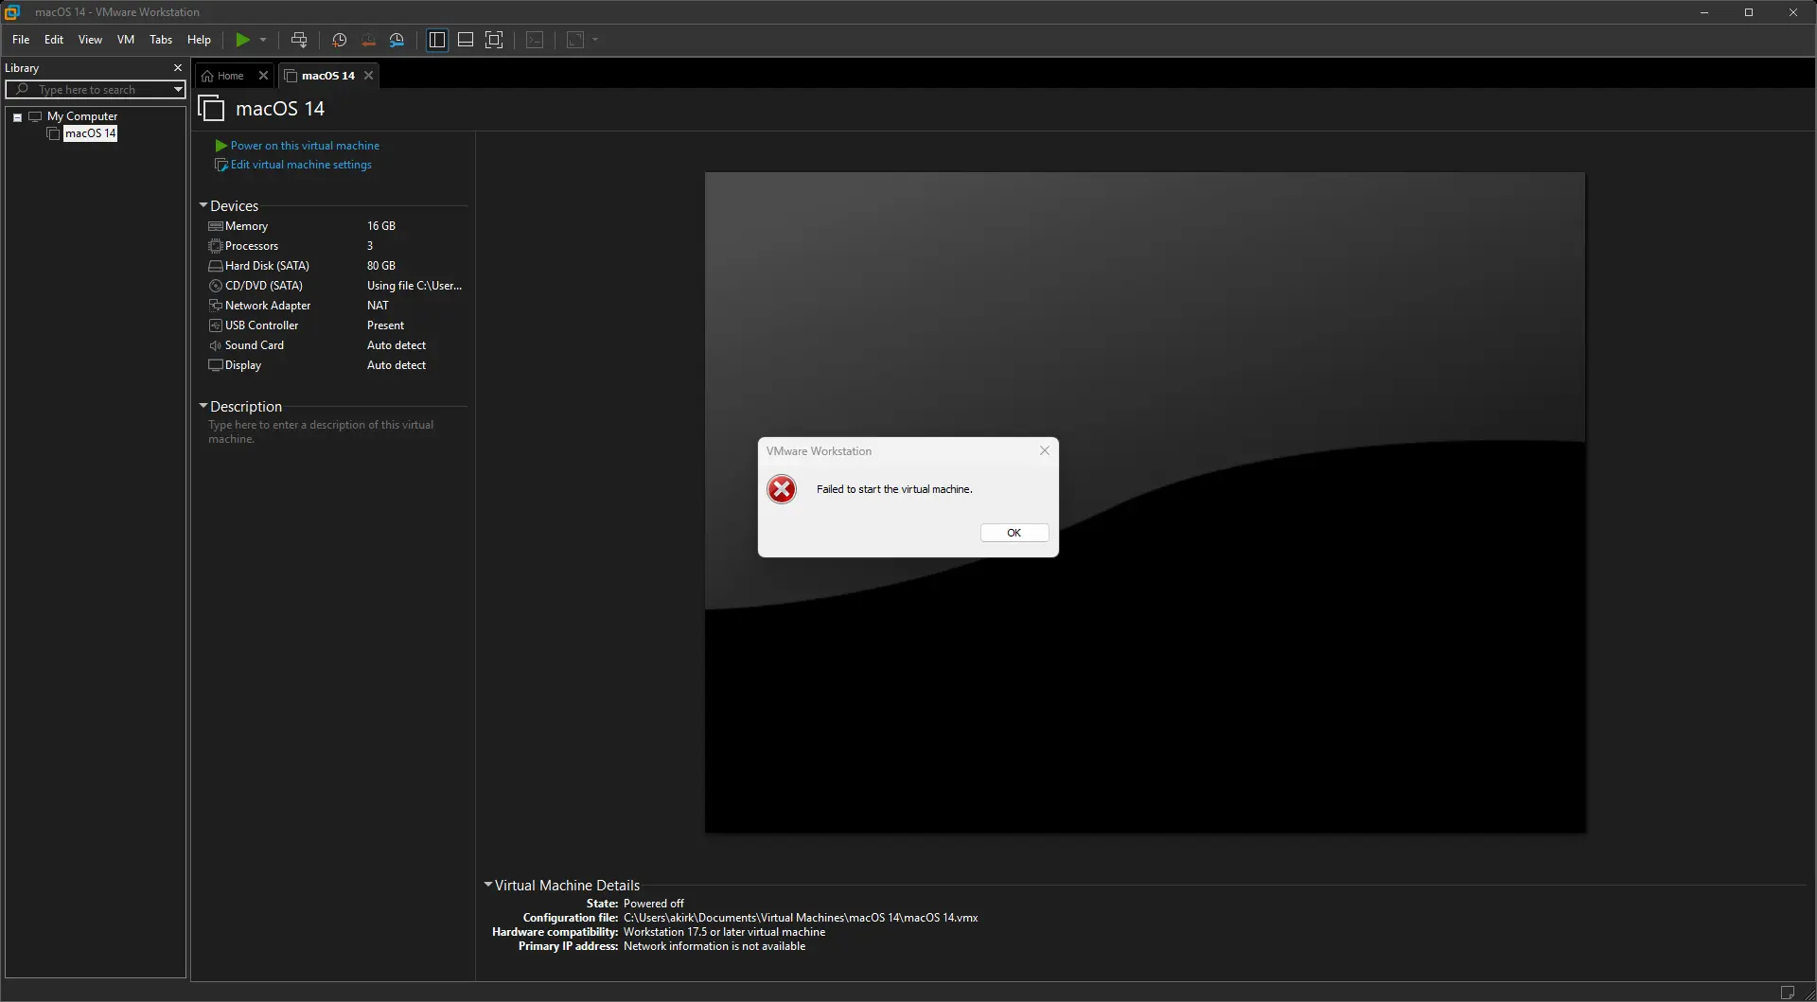
Task: Close the macOS 14 tab
Action: pyautogui.click(x=369, y=76)
